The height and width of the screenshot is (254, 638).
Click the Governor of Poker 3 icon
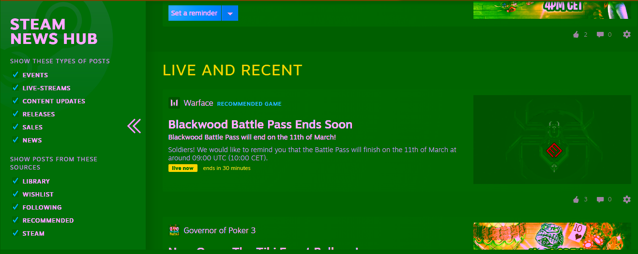(174, 230)
